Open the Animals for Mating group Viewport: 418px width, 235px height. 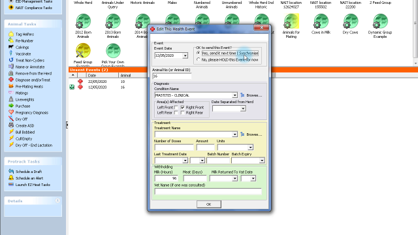(291, 26)
